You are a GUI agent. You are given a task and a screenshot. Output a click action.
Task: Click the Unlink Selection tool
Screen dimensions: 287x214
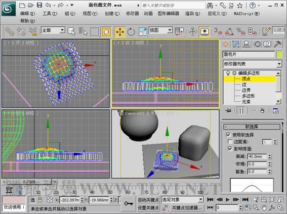coord(21,31)
